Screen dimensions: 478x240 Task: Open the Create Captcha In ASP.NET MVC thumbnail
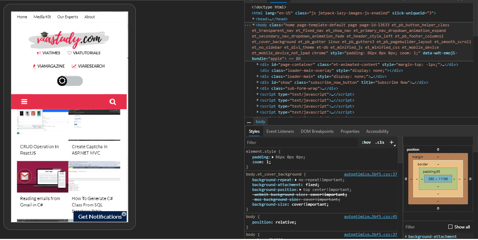(x=94, y=125)
